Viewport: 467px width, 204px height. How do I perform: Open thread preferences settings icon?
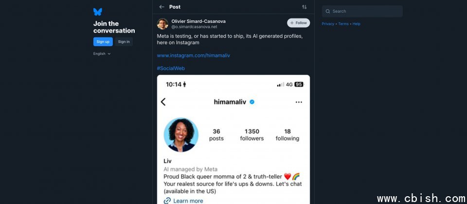pos(305,7)
